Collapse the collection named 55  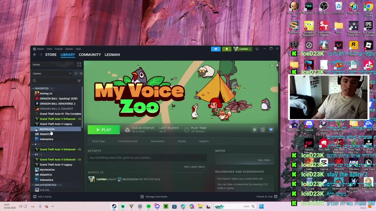tap(33, 154)
